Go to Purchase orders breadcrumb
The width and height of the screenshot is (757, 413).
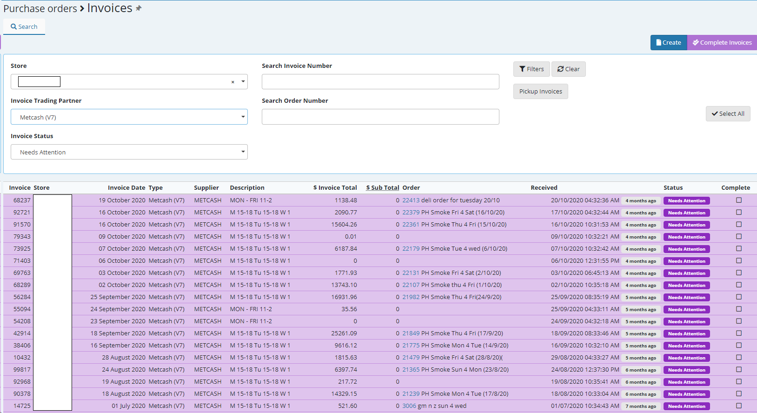pos(40,8)
